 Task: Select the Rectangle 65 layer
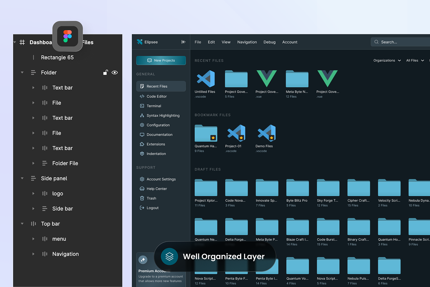[x=57, y=57]
